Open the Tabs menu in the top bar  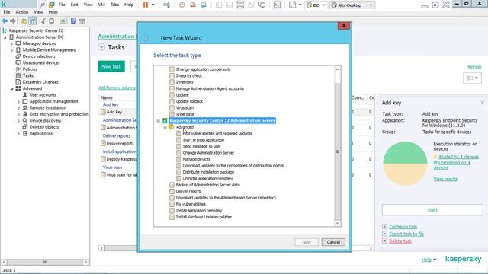(x=114, y=5)
